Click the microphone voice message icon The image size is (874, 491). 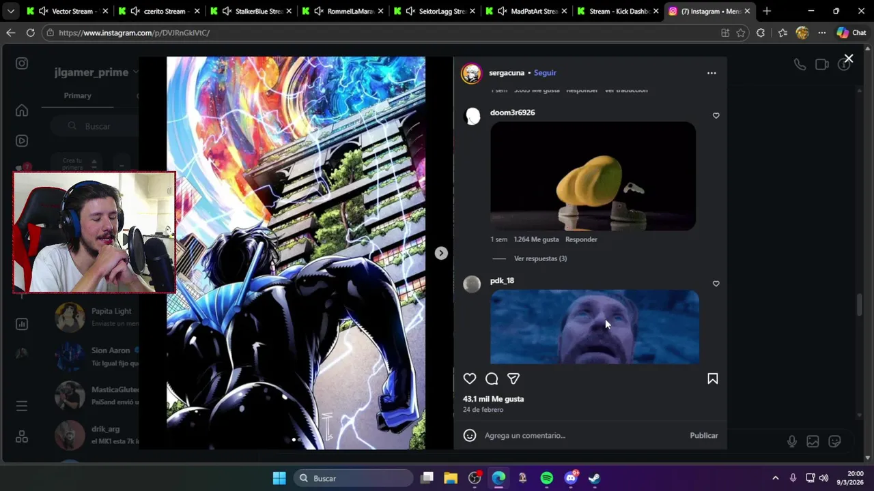coord(792,441)
